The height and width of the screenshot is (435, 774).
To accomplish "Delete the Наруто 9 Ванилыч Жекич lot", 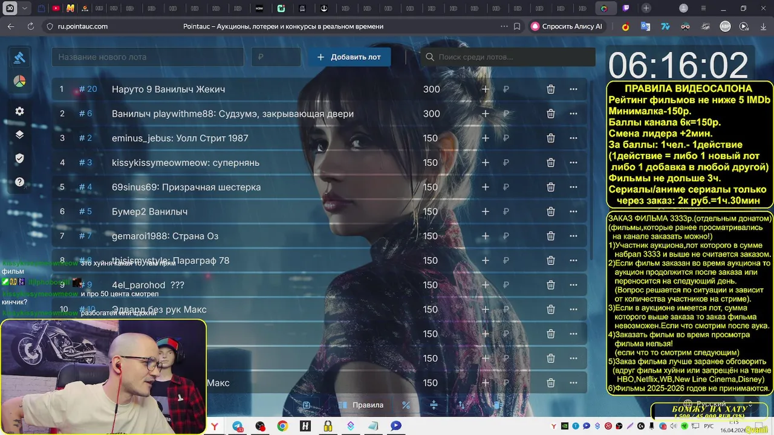I will (551, 89).
